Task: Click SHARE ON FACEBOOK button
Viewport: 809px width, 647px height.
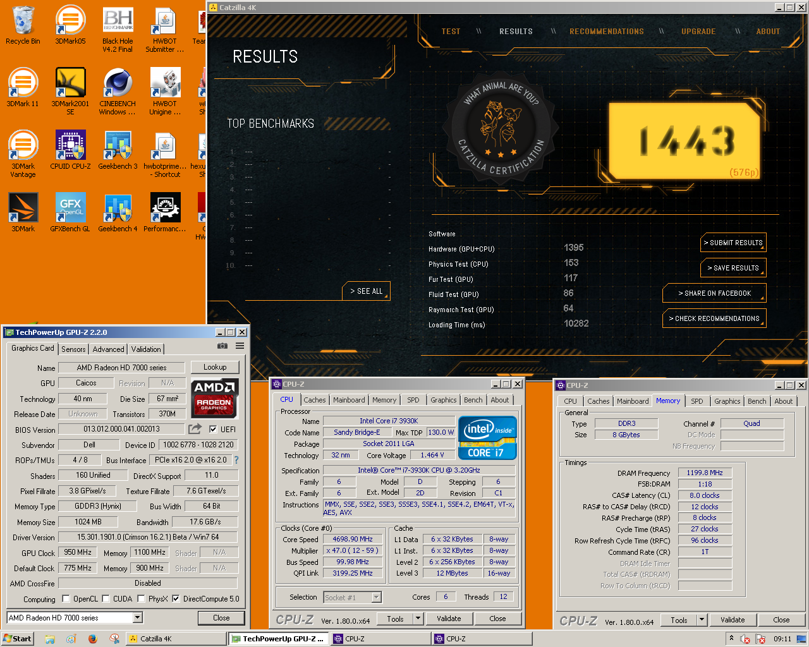Action: pyautogui.click(x=714, y=293)
